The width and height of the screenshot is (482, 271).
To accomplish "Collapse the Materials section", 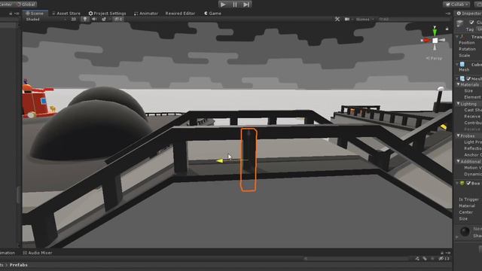I will (x=459, y=84).
